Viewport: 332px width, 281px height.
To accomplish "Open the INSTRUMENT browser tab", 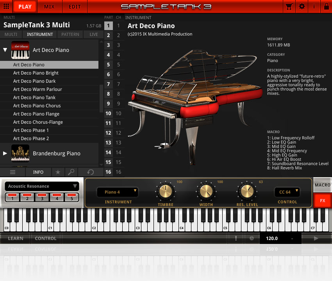I will tap(40, 34).
